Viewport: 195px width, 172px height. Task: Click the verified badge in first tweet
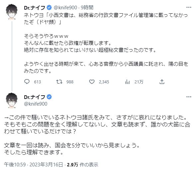[49, 8]
